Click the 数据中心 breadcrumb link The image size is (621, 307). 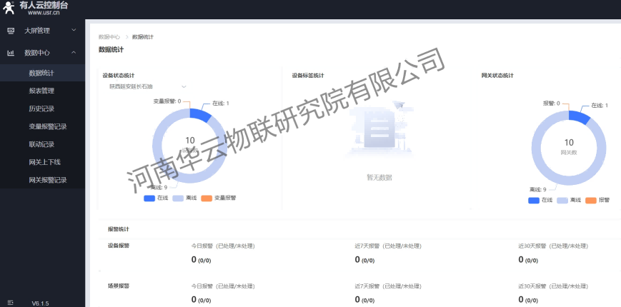click(x=109, y=37)
